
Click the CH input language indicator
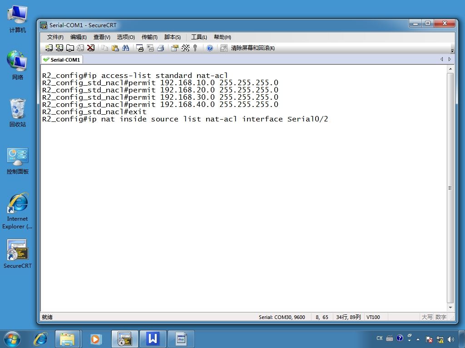(379, 338)
